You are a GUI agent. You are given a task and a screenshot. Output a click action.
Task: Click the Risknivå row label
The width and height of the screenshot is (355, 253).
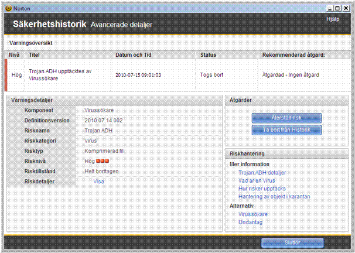[x=35, y=161]
